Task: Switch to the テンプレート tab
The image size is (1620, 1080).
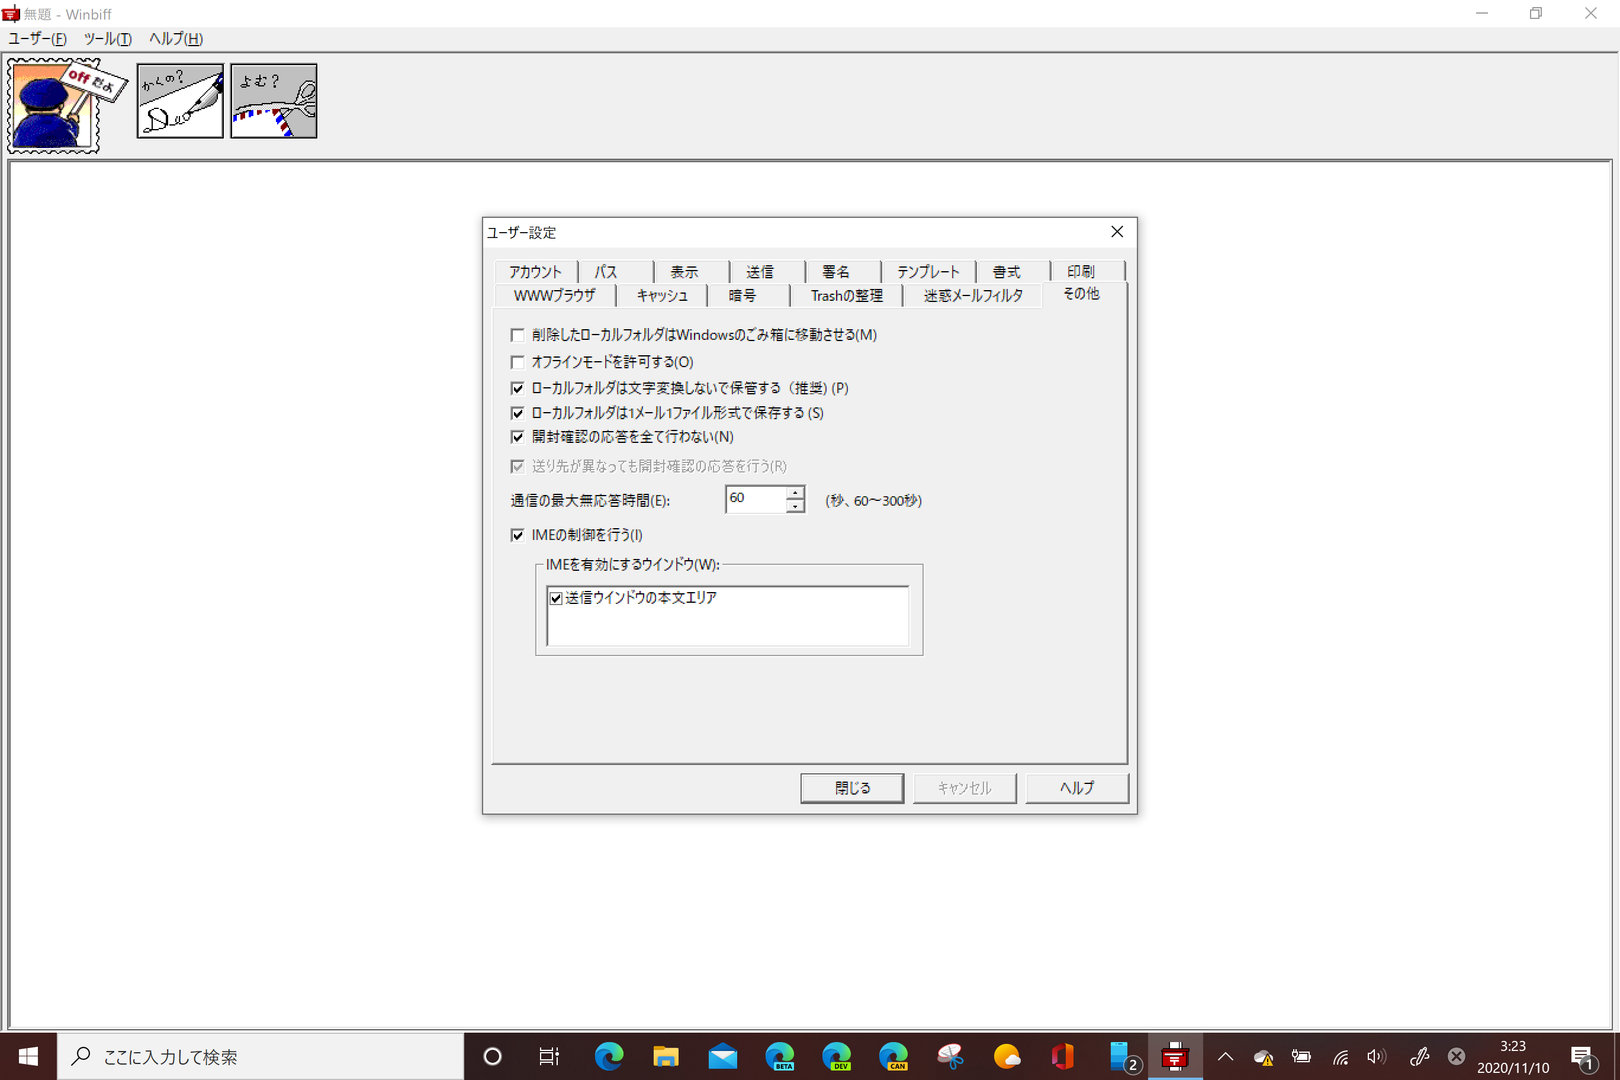Action: pos(928,271)
